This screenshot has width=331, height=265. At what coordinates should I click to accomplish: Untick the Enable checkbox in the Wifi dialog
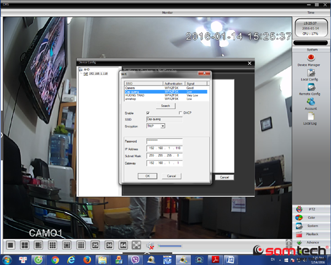click(148, 113)
